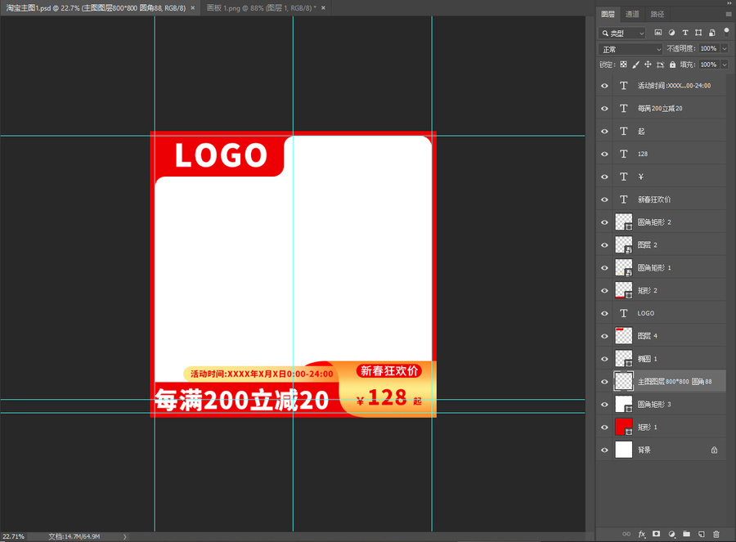
Task: Close the 画板 1.png document tab
Action: (323, 8)
